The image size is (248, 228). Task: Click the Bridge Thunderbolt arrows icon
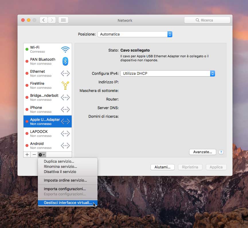tap(65, 97)
